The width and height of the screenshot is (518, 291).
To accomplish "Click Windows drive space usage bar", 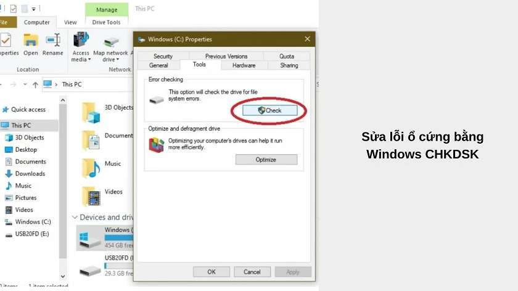I will (x=119, y=237).
